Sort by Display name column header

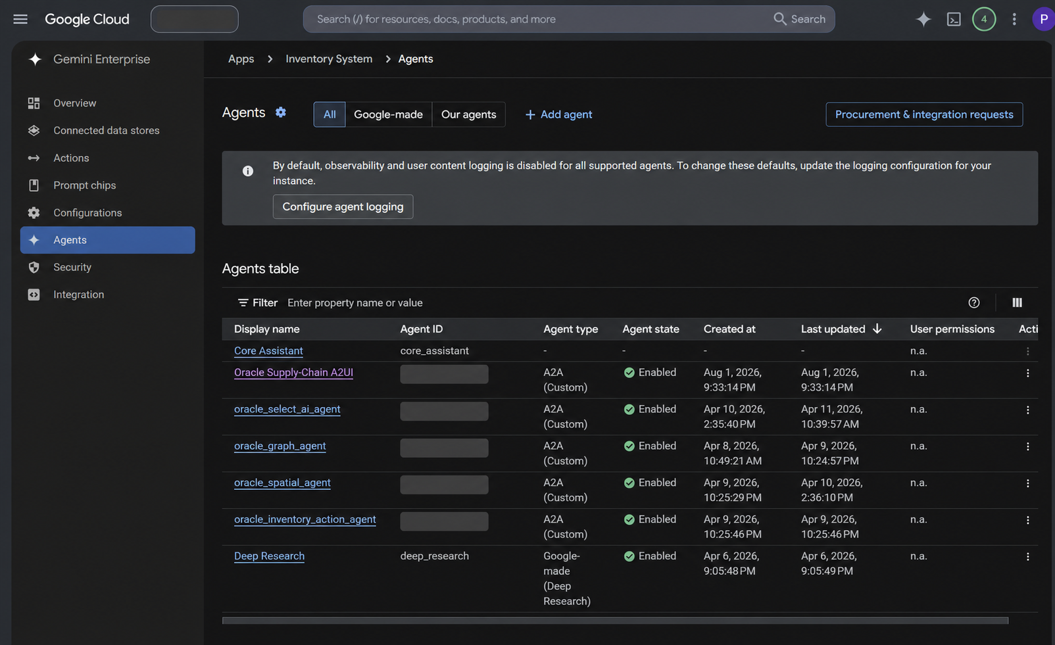click(267, 329)
